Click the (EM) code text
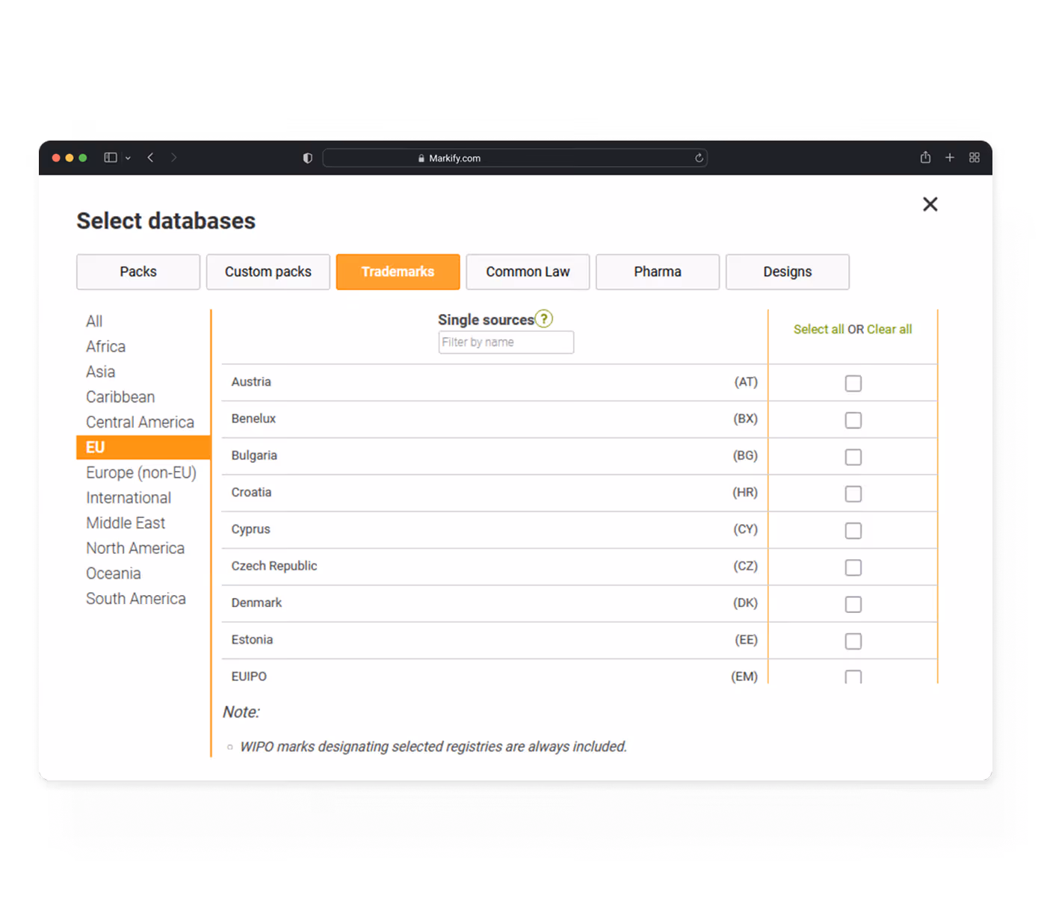This screenshot has width=1044, height=921. [744, 677]
